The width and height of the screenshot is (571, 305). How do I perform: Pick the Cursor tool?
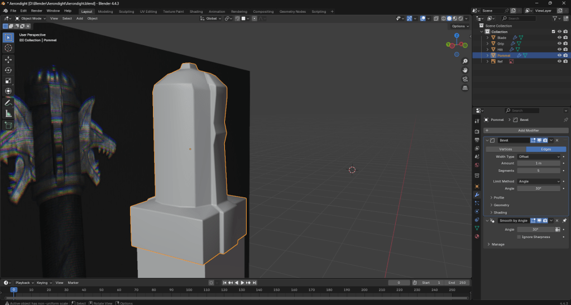[8, 48]
